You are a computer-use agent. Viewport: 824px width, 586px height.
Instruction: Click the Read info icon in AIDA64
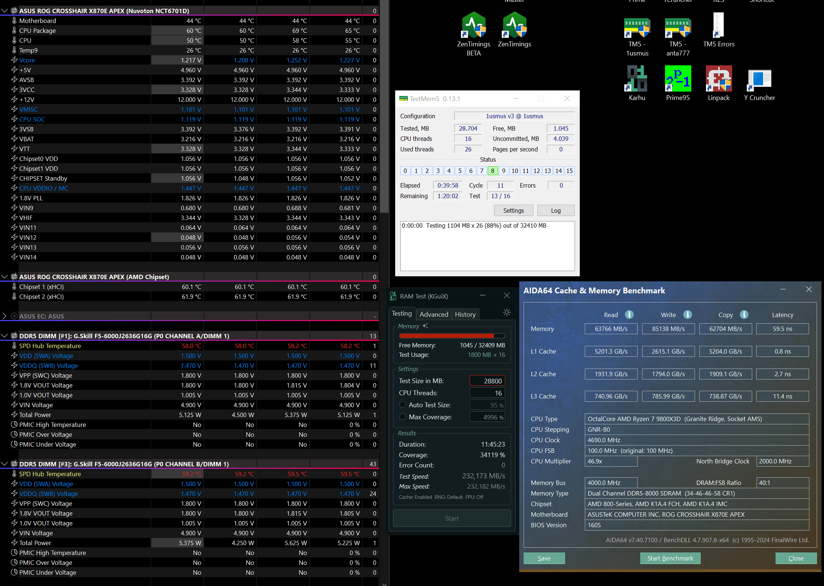click(629, 315)
